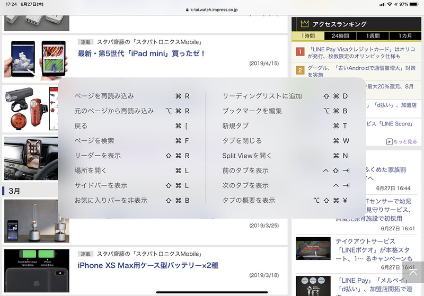Open car phone mount article thumbnail
424x296 pixels.
coord(31,158)
